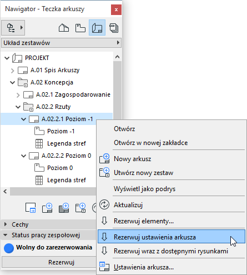Collapse the A.02.2 Rzuty subset
The image size is (247, 275).
[x=18, y=107]
